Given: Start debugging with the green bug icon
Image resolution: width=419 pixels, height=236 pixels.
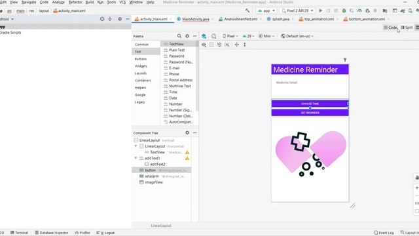Looking at the screenshot, I should click(344, 10).
